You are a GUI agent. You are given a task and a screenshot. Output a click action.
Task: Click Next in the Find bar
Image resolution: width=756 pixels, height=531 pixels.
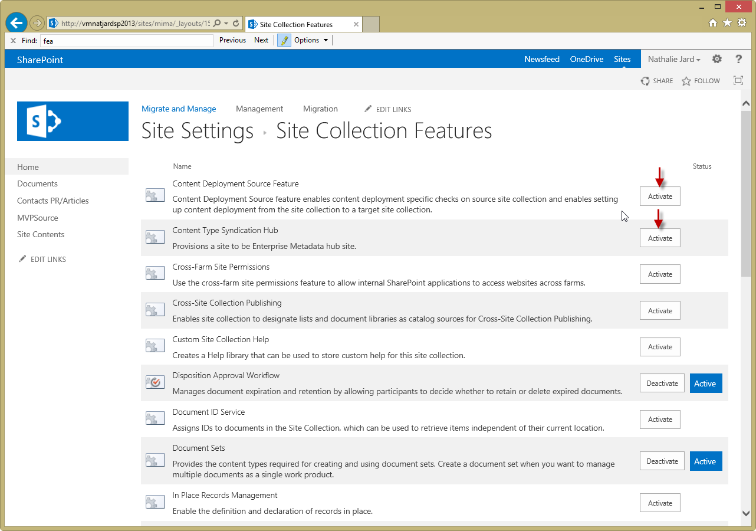[x=261, y=40]
